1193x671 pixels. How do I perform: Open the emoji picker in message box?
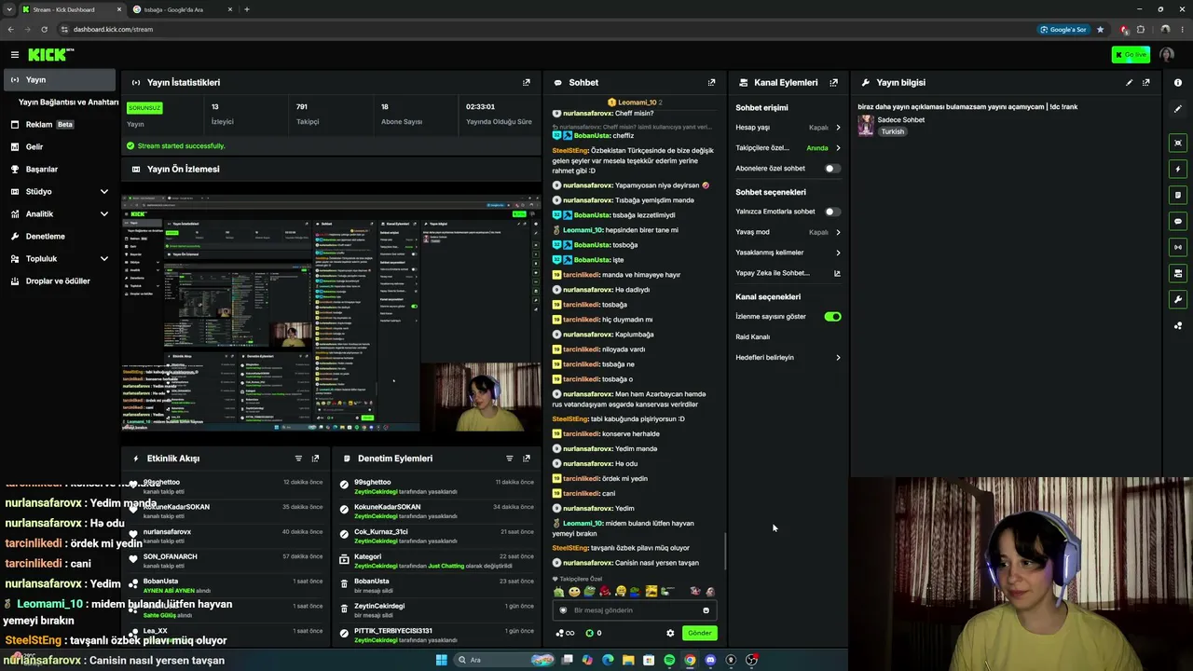pos(706,610)
